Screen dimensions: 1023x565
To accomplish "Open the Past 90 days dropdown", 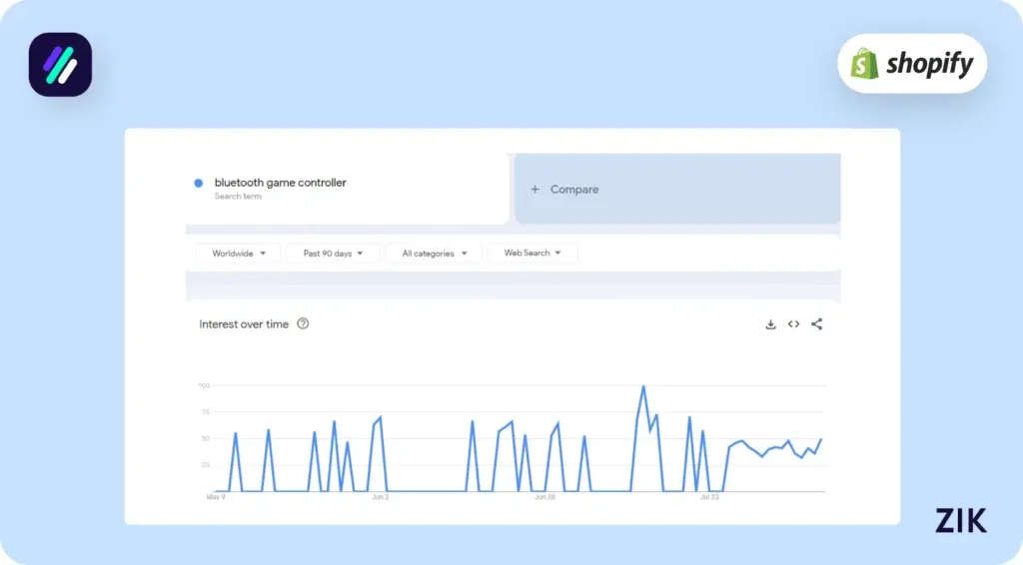I will (333, 254).
